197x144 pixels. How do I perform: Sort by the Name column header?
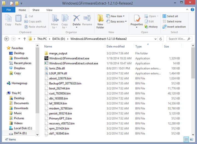pos(48,46)
